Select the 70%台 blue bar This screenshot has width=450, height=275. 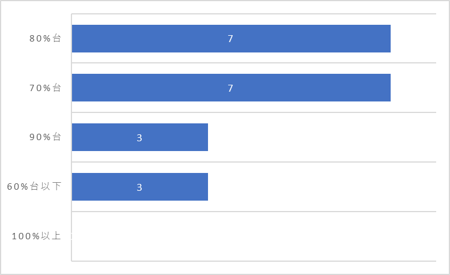click(231, 88)
